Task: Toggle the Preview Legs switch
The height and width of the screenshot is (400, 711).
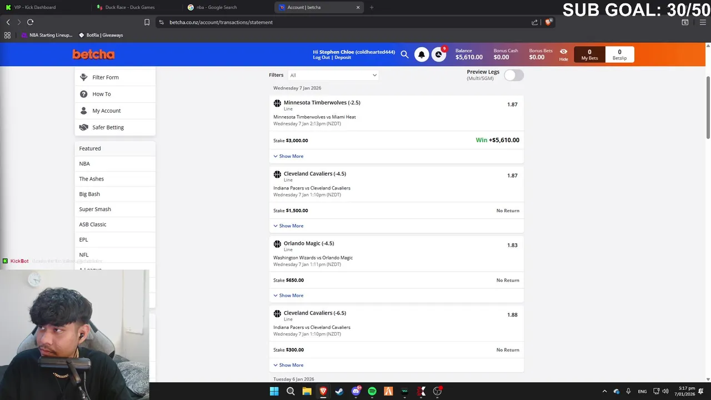Action: coord(514,76)
